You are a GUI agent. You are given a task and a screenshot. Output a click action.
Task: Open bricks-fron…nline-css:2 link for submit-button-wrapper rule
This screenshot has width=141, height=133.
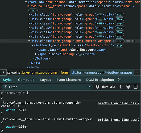119,120
